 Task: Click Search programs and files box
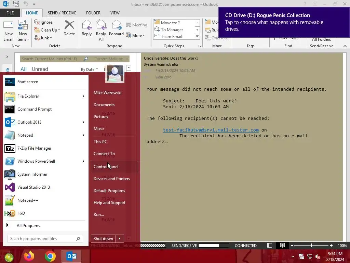pyautogui.click(x=45, y=239)
